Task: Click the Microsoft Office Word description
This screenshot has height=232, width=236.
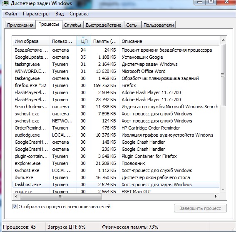Action: click(x=144, y=71)
